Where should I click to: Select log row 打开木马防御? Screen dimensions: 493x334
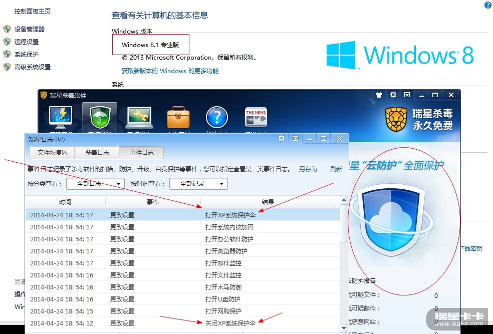point(183,287)
